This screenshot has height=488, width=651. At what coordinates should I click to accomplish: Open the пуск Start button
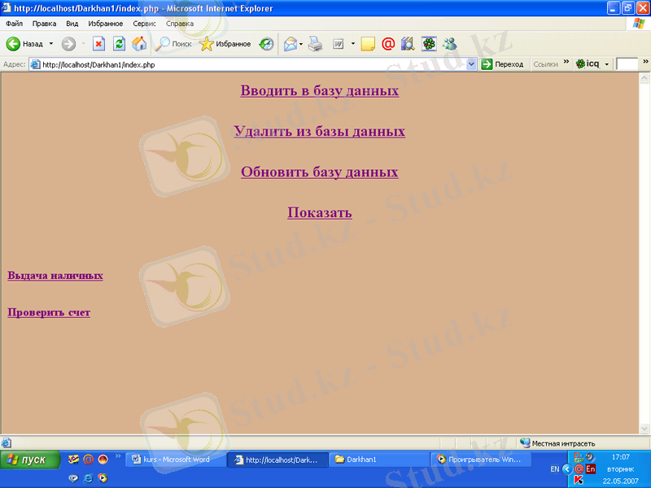pyautogui.click(x=30, y=460)
